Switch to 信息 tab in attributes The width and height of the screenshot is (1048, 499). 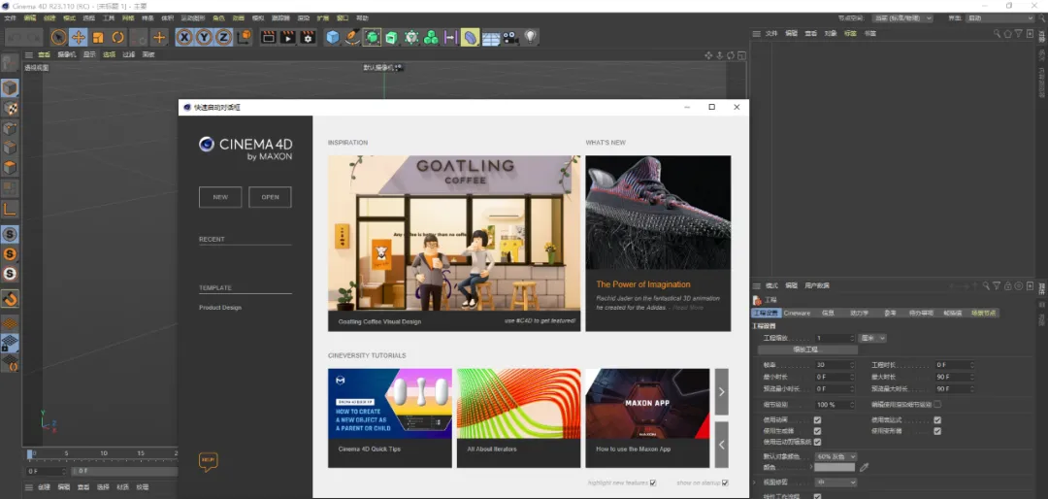point(827,313)
